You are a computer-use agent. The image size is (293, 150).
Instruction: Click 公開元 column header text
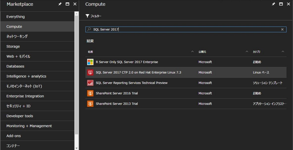tap(202, 52)
